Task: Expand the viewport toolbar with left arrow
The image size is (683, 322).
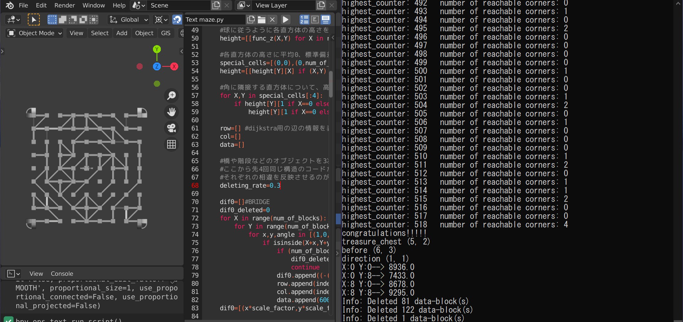Action: point(2,52)
